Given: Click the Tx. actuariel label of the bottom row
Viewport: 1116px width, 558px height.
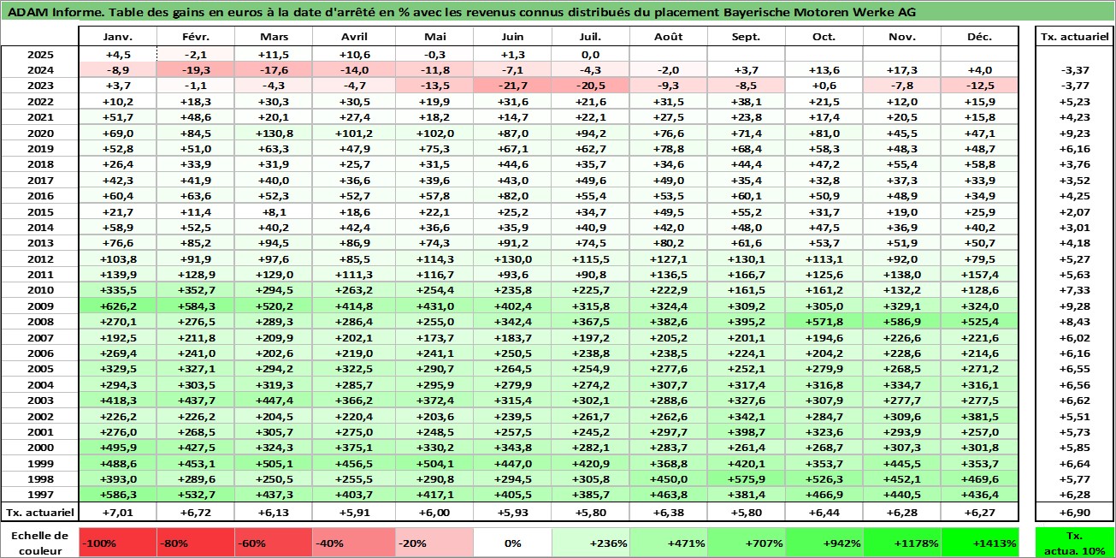Looking at the screenshot, I should (x=40, y=512).
